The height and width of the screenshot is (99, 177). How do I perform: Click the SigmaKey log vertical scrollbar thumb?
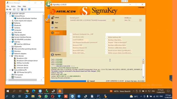pos(143,62)
